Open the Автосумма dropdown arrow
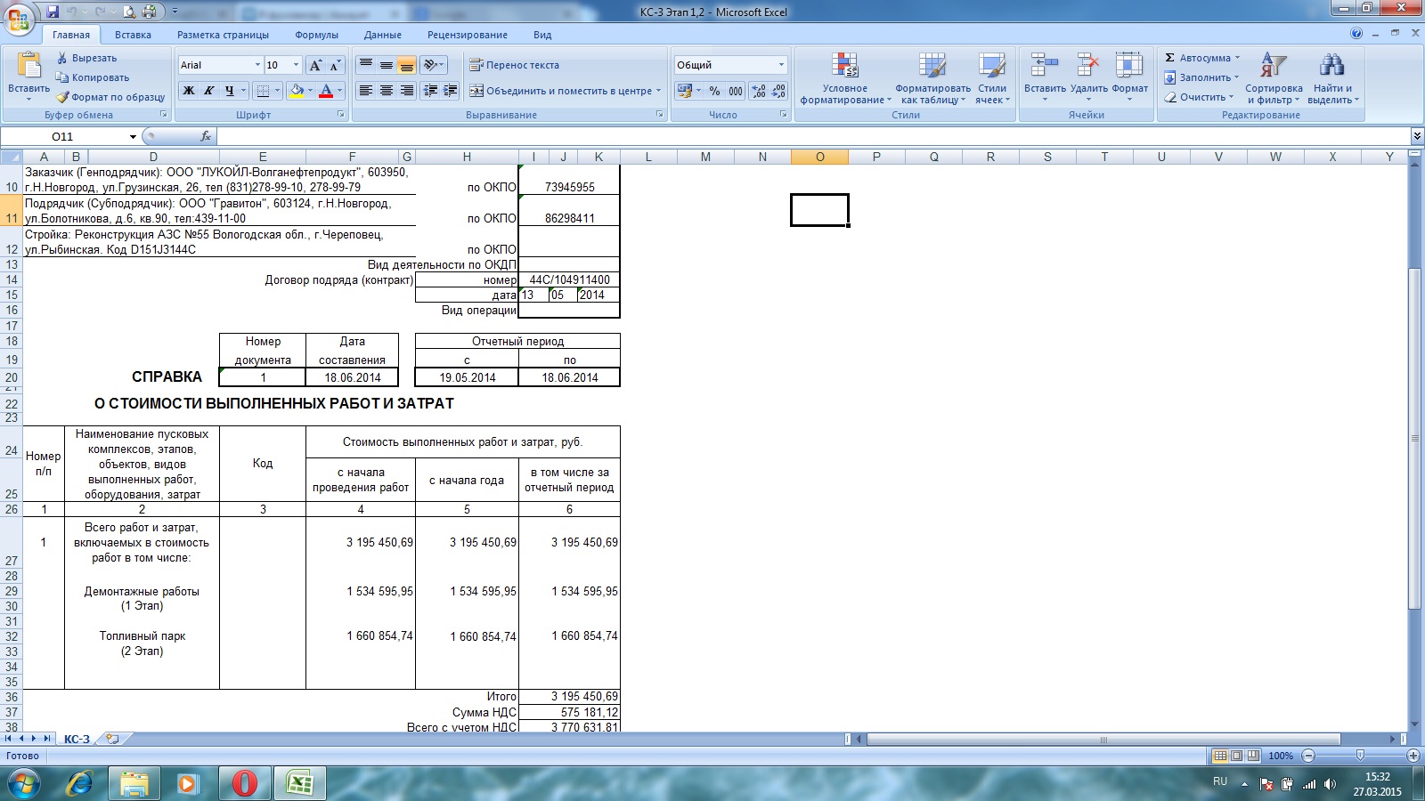 1237,58
